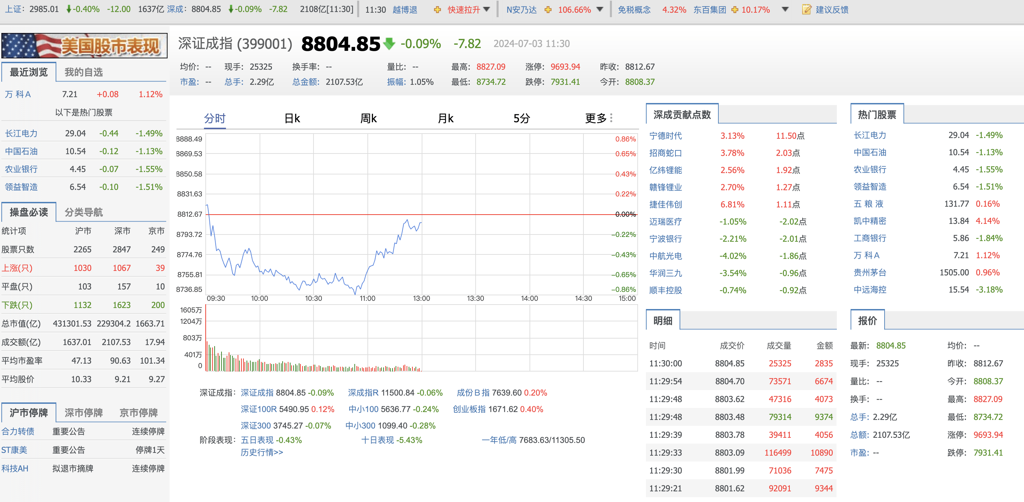Switch to the 我的自选 tab
The width and height of the screenshot is (1024, 502).
pos(83,72)
